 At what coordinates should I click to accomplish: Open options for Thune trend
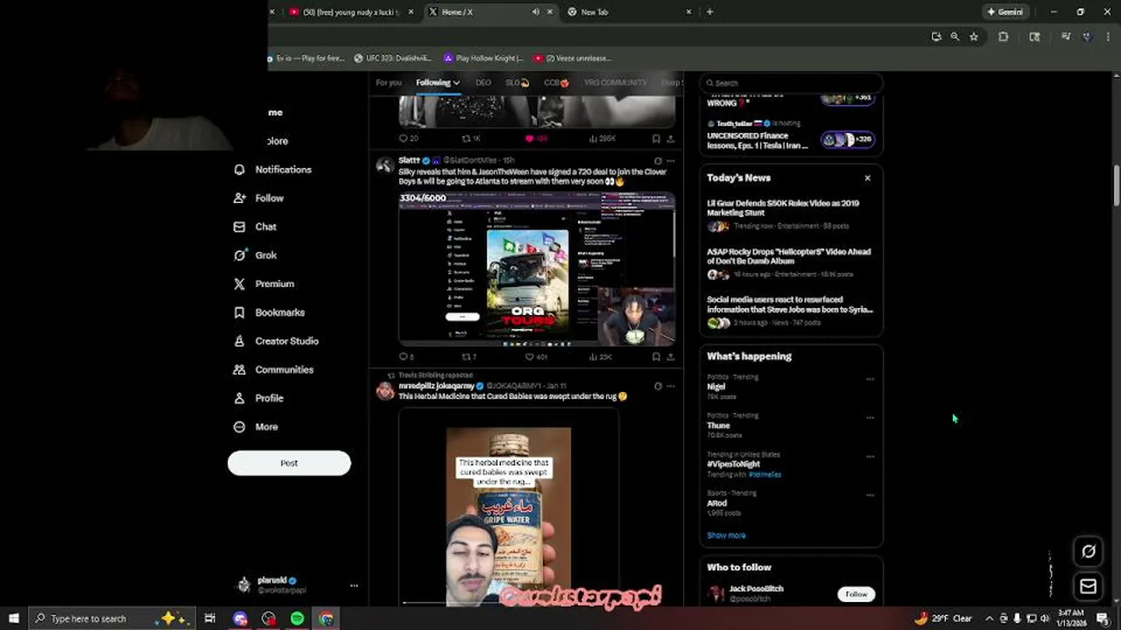[870, 417]
